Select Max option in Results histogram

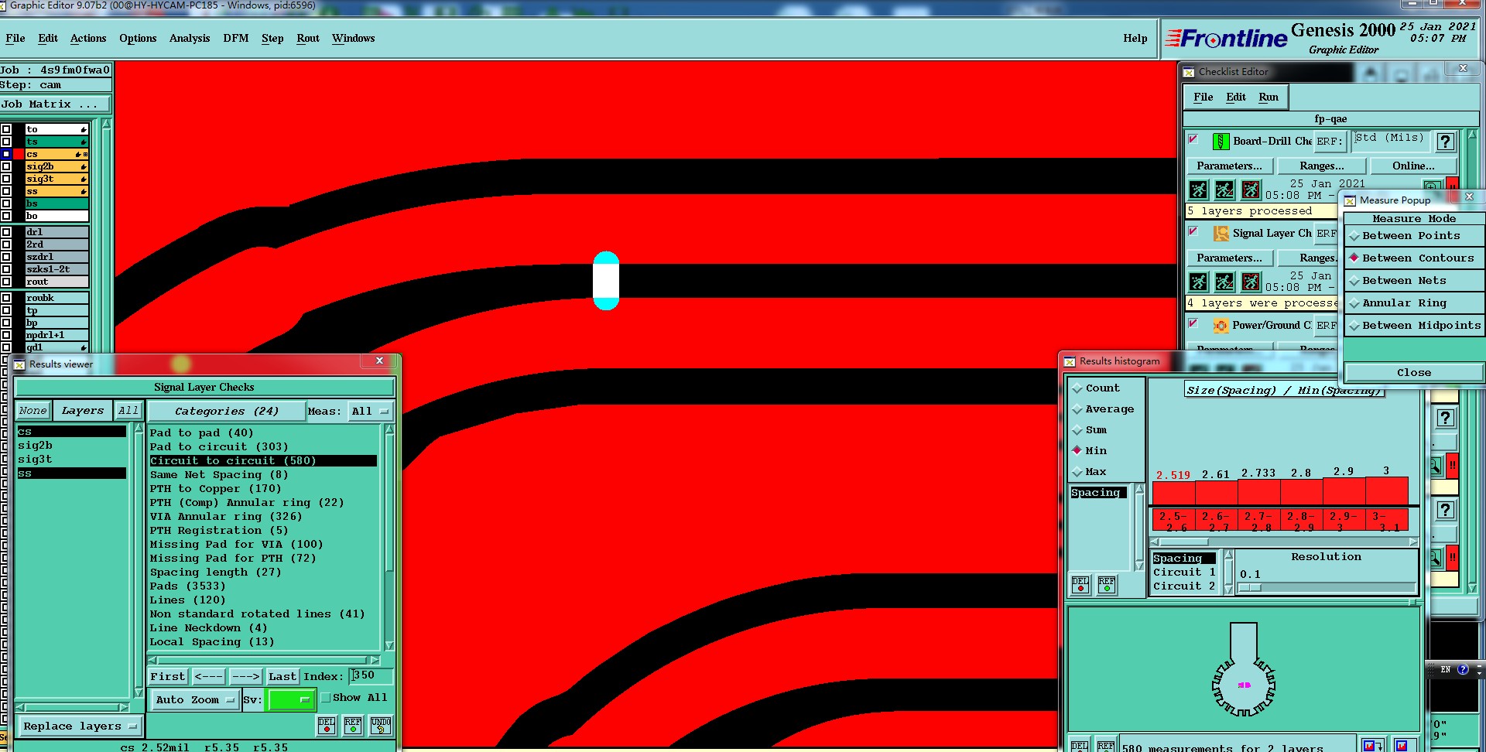tap(1090, 472)
